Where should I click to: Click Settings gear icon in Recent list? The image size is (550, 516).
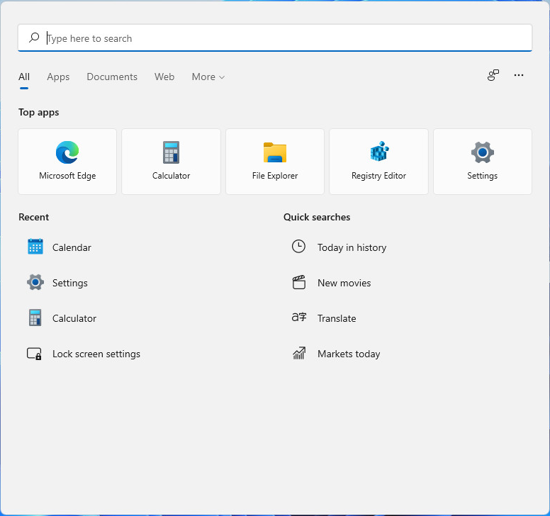pyautogui.click(x=35, y=282)
